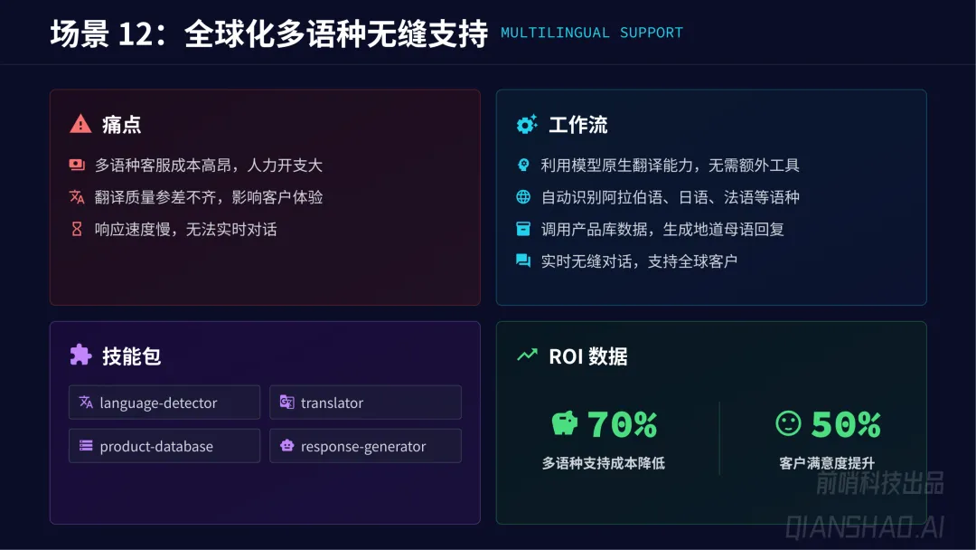Click the archive box icon beside 调用产品库
This screenshot has height=550, width=976.
523,229
